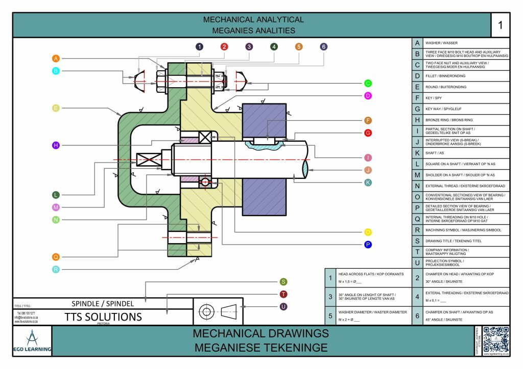Screen dimensions: 523x369
Task: Click the blue circle labeled P
Action: point(368,245)
